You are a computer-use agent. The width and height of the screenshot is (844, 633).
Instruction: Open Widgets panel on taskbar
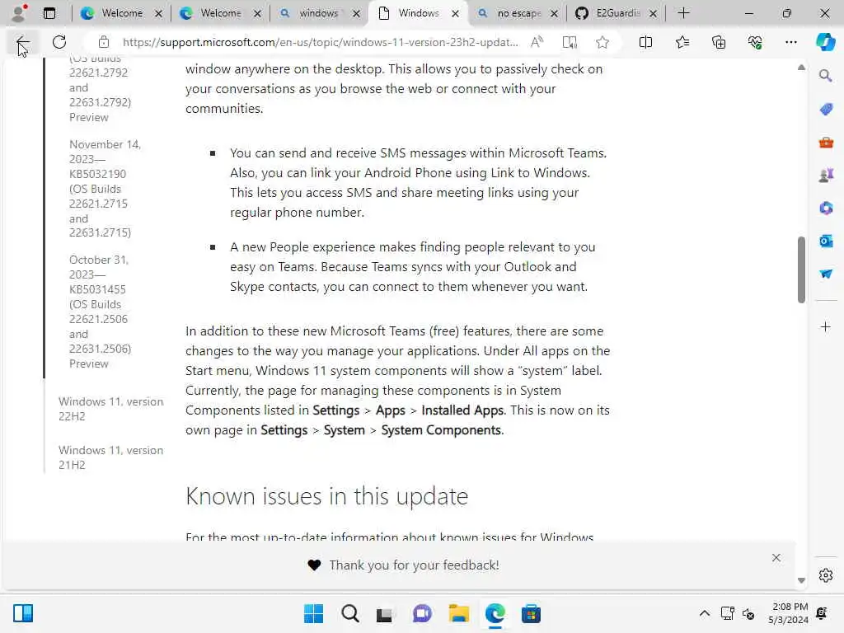click(23, 613)
